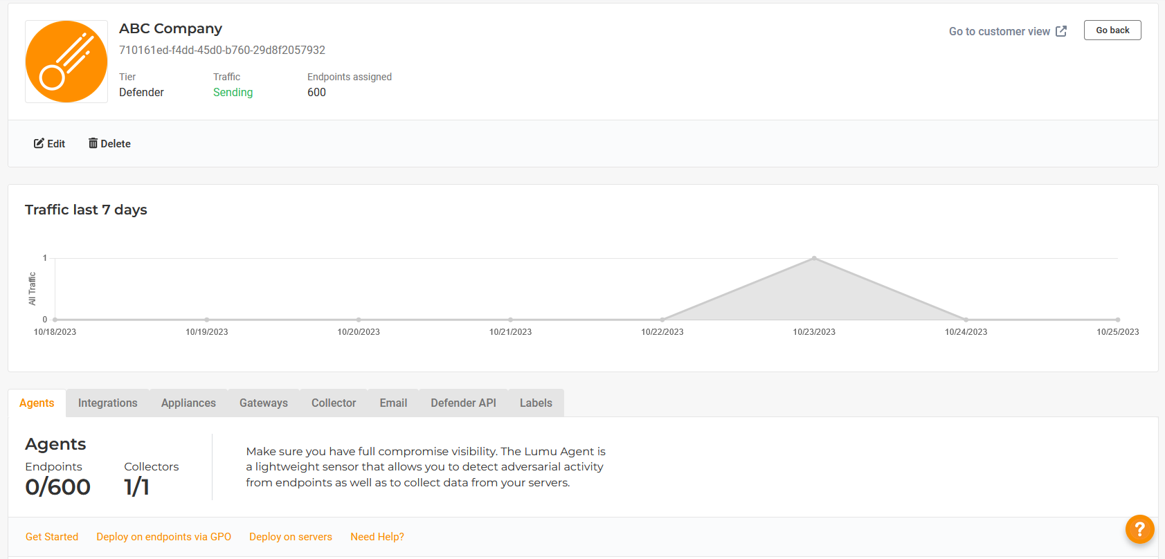1165x559 pixels.
Task: Click the Delete trash can icon
Action: (x=93, y=143)
